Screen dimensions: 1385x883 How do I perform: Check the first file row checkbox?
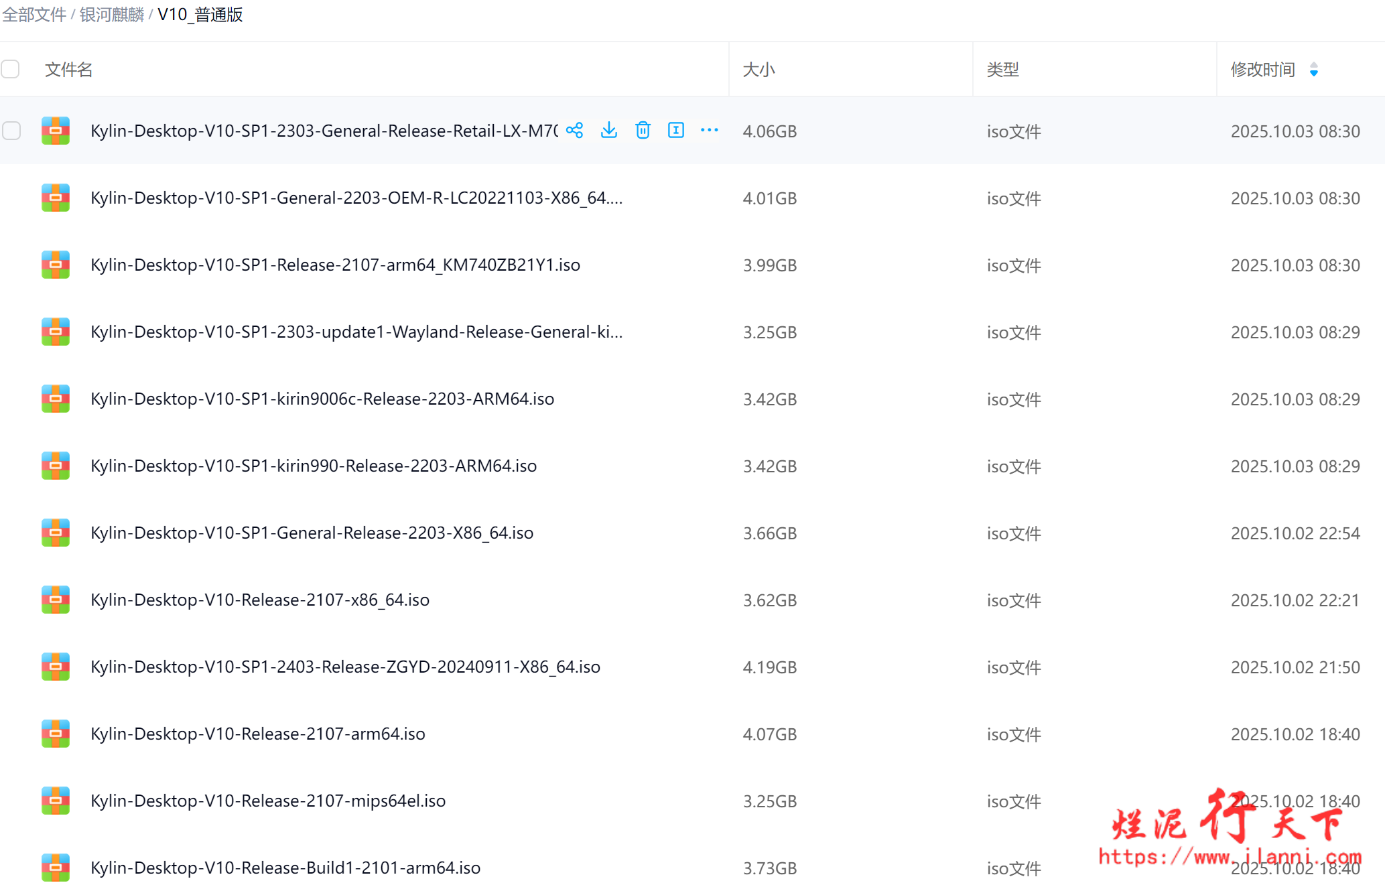point(12,131)
